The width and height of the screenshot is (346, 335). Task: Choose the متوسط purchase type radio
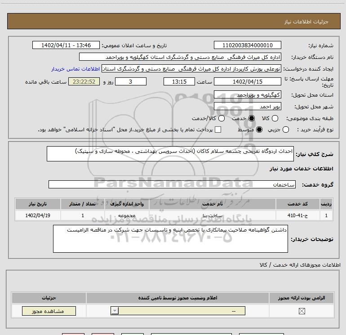point(259,130)
